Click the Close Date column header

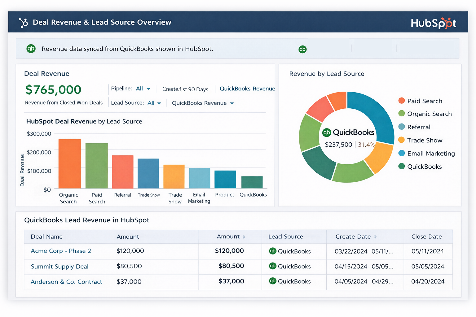(x=427, y=237)
